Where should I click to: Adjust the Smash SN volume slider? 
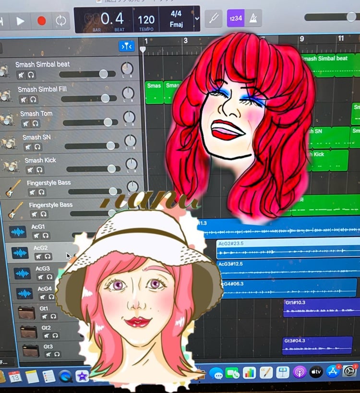(110, 146)
